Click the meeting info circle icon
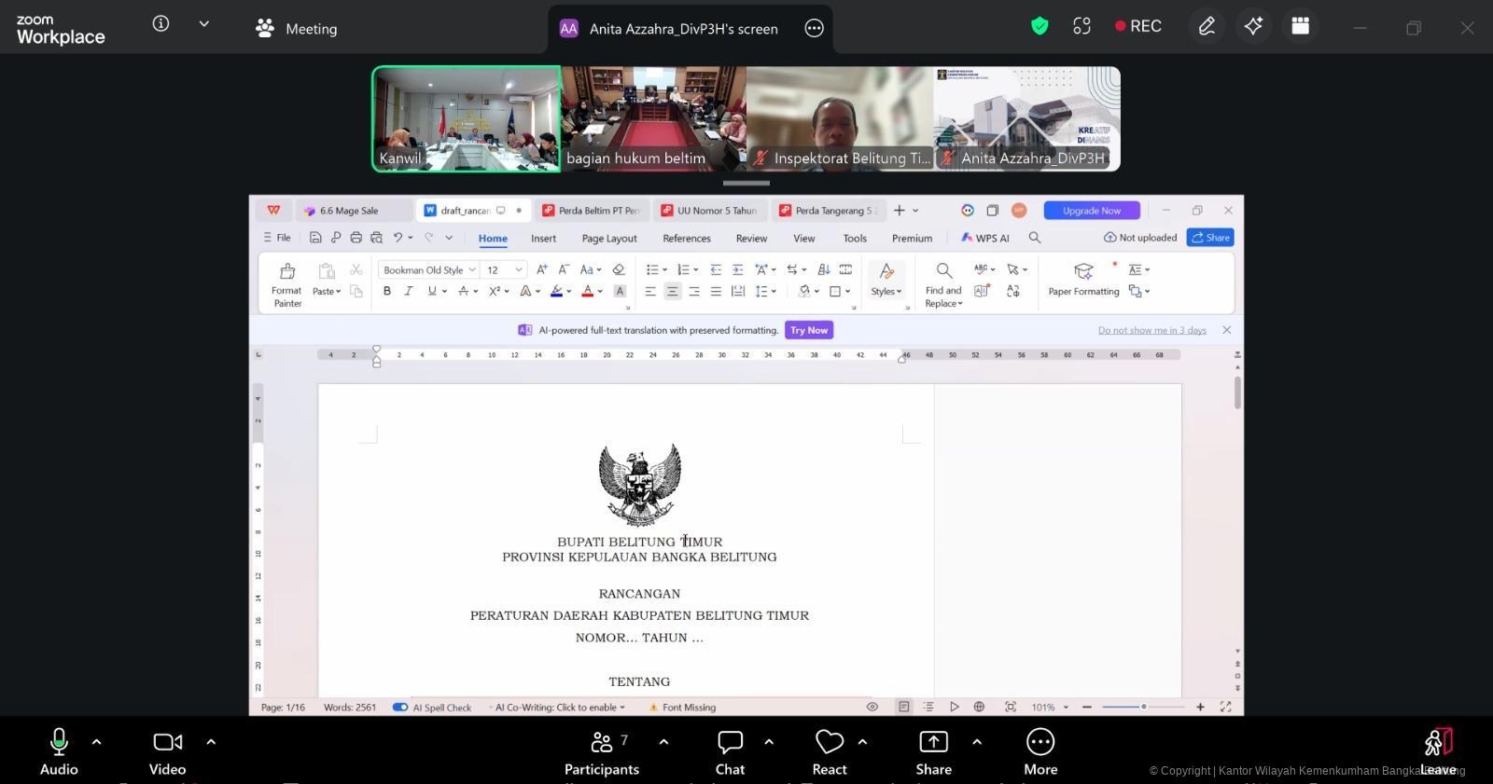 pos(160,24)
